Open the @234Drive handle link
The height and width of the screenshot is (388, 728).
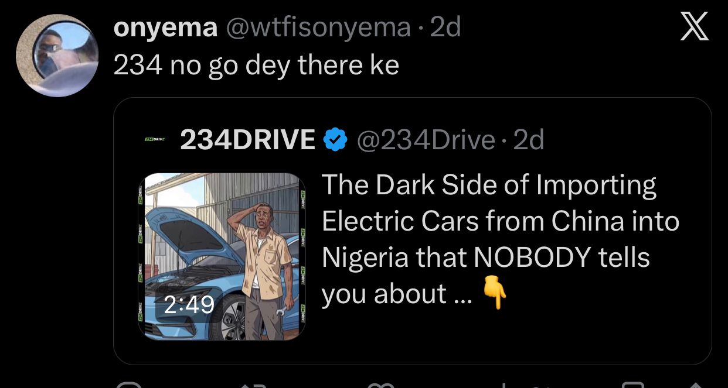pos(426,140)
